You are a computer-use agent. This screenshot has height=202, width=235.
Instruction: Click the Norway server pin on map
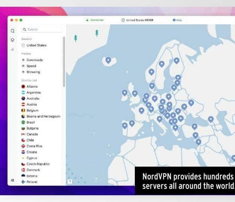pyautogui.click(x=151, y=72)
